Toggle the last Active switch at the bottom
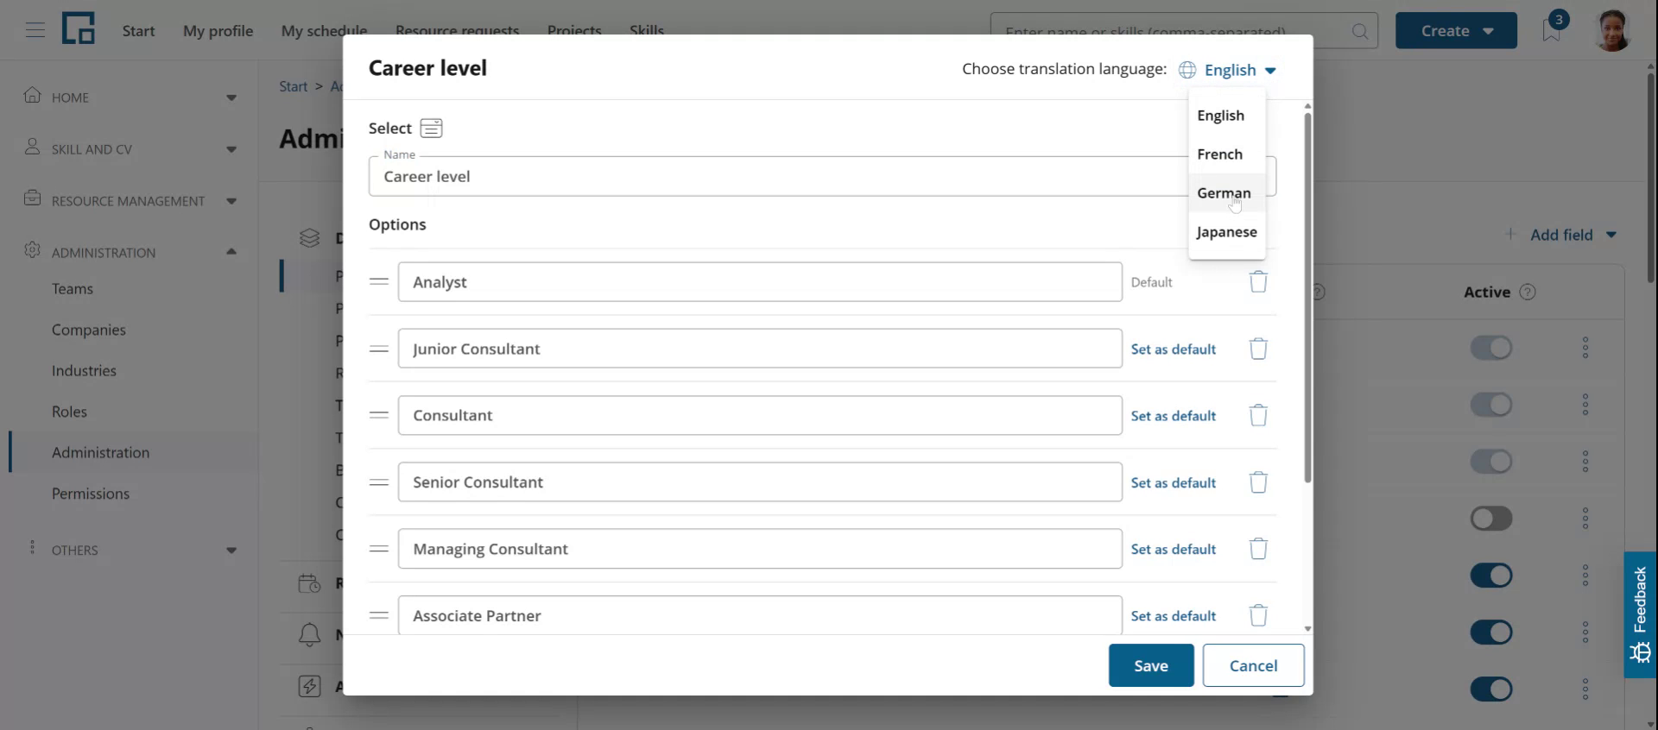Image resolution: width=1658 pixels, height=730 pixels. (1491, 689)
